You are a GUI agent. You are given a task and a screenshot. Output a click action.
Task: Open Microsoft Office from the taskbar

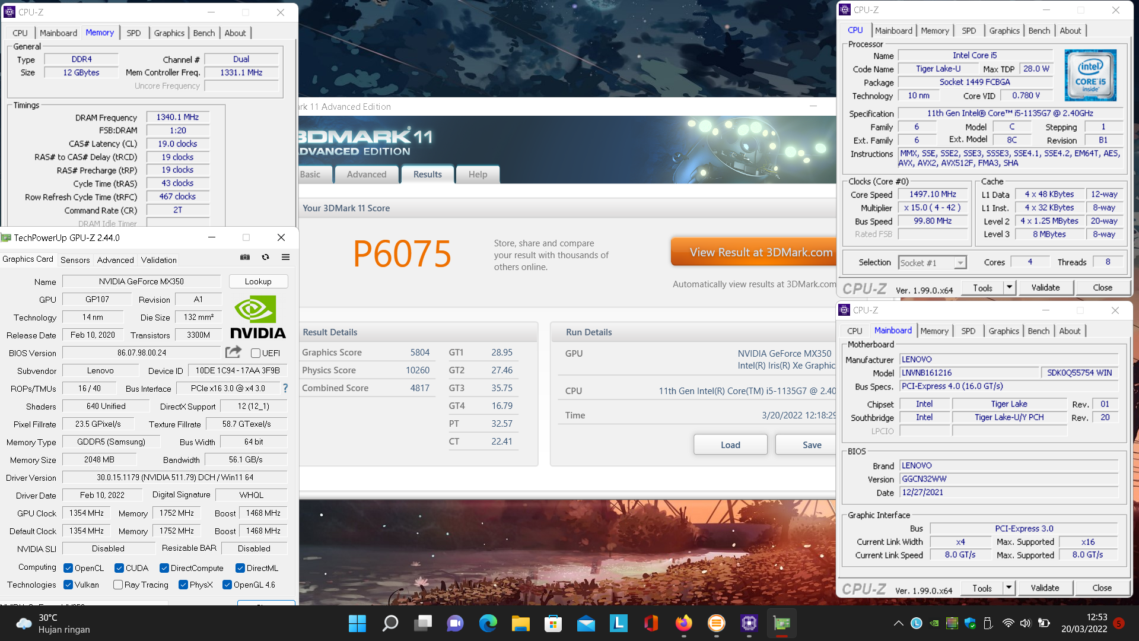(651, 623)
